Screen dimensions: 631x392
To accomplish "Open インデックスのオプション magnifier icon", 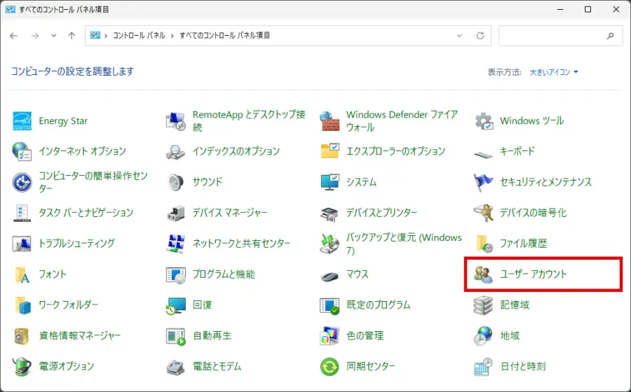I will pos(175,151).
